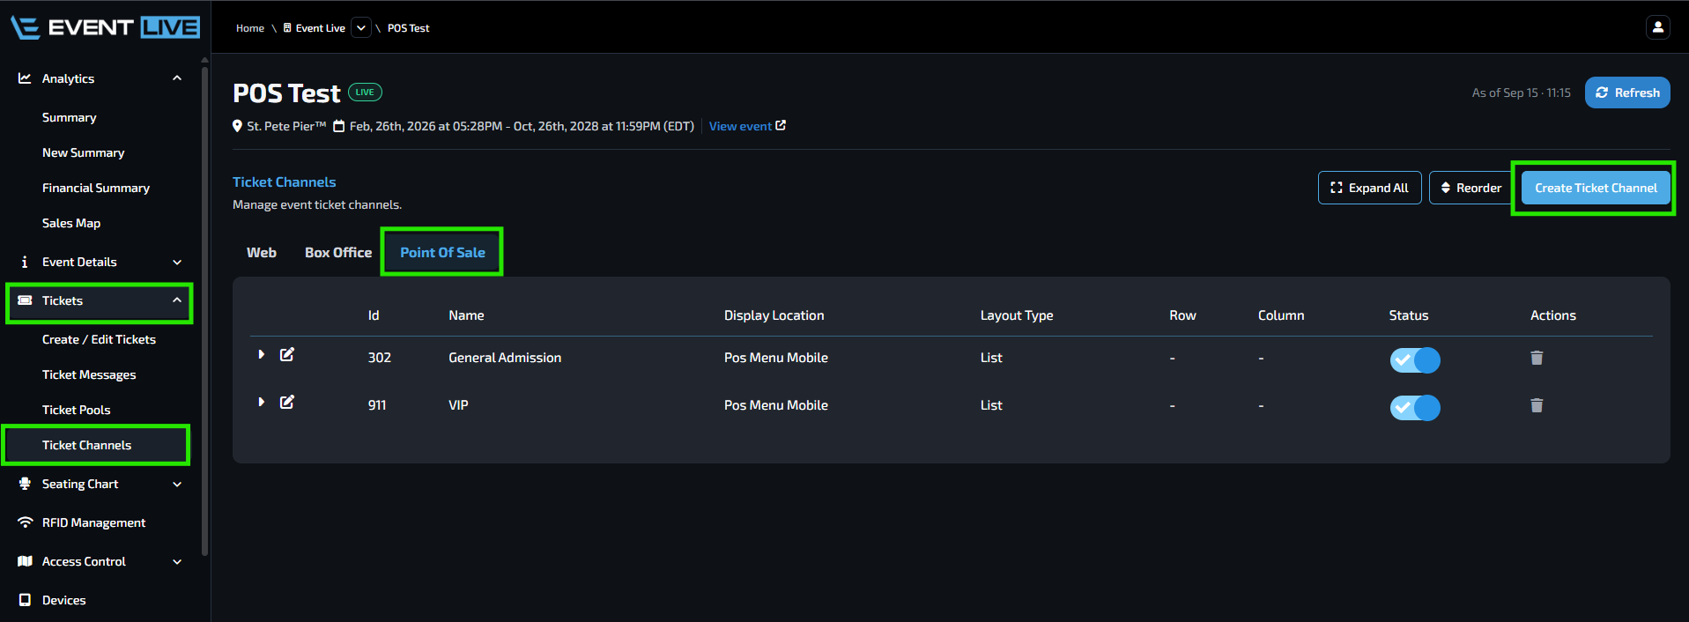Click the calendar icon near event dates

pyautogui.click(x=338, y=126)
